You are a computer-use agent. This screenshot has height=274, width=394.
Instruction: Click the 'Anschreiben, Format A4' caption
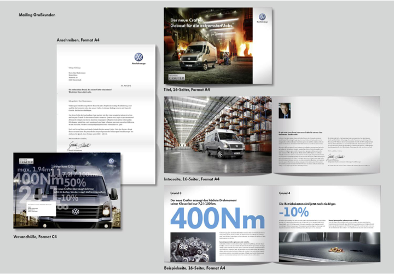(78, 40)
